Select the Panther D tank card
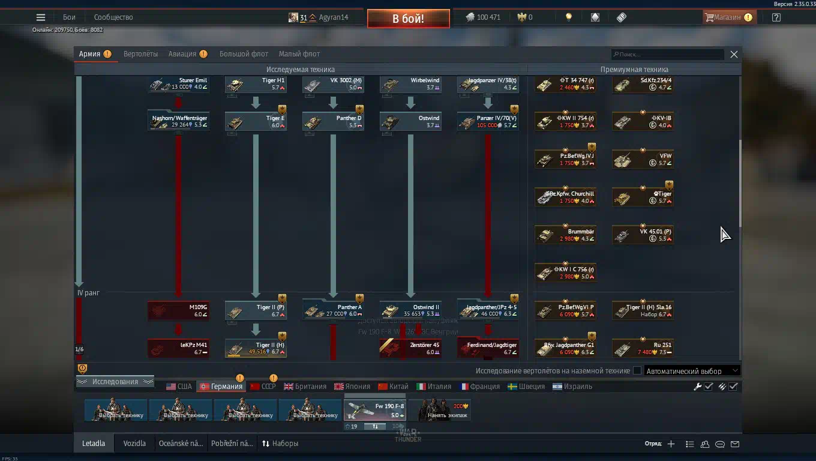 (x=333, y=121)
